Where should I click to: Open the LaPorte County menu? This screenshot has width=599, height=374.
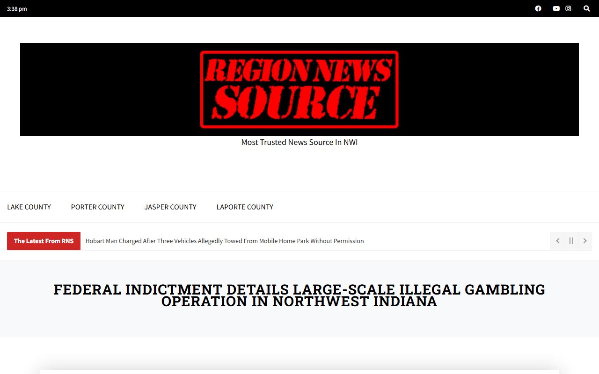point(245,207)
